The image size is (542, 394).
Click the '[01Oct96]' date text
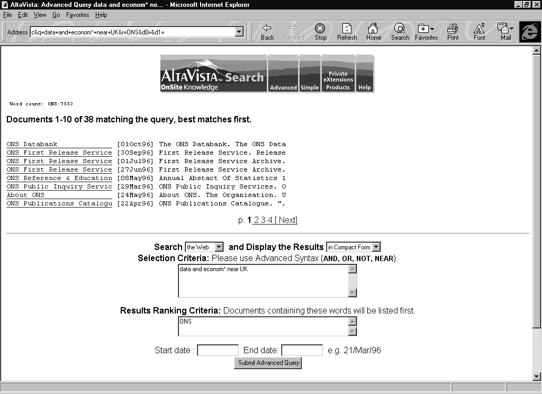135,144
